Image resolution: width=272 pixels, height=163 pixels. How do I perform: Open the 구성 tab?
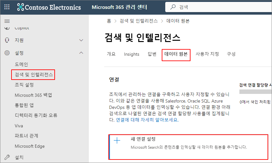coord(231,54)
